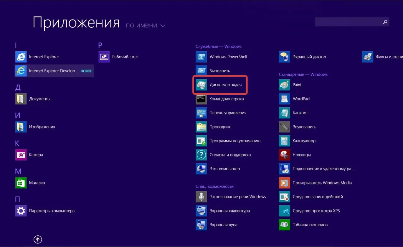Select the 'Стандартные — Windows' group header
This screenshot has width=403, height=247.
303,75
